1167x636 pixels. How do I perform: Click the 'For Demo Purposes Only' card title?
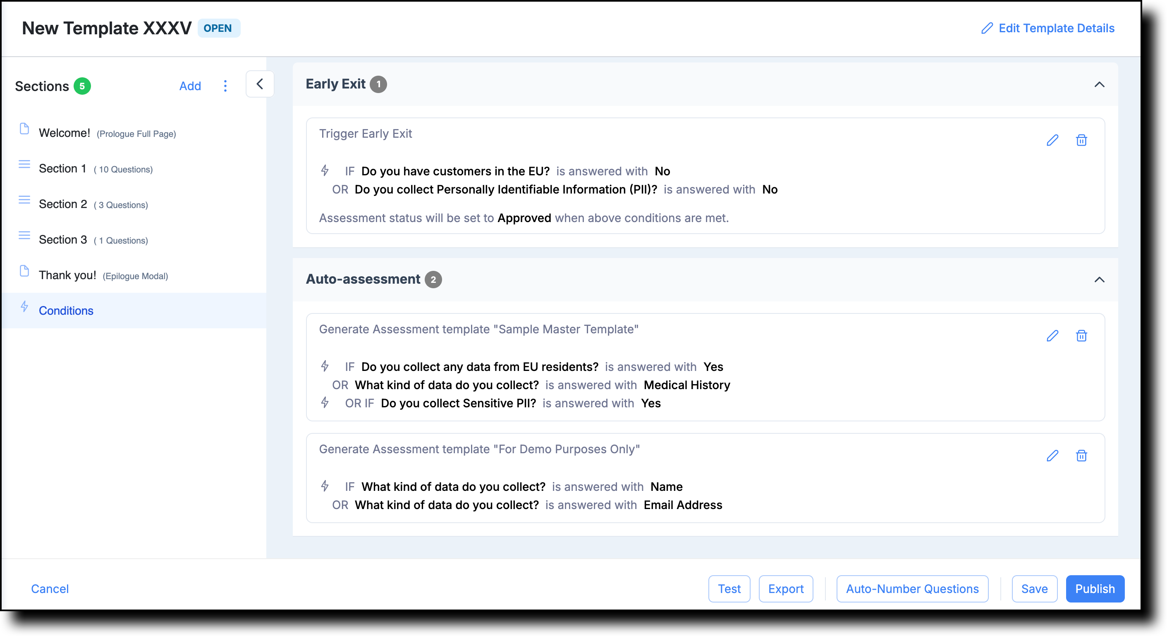pyautogui.click(x=479, y=450)
